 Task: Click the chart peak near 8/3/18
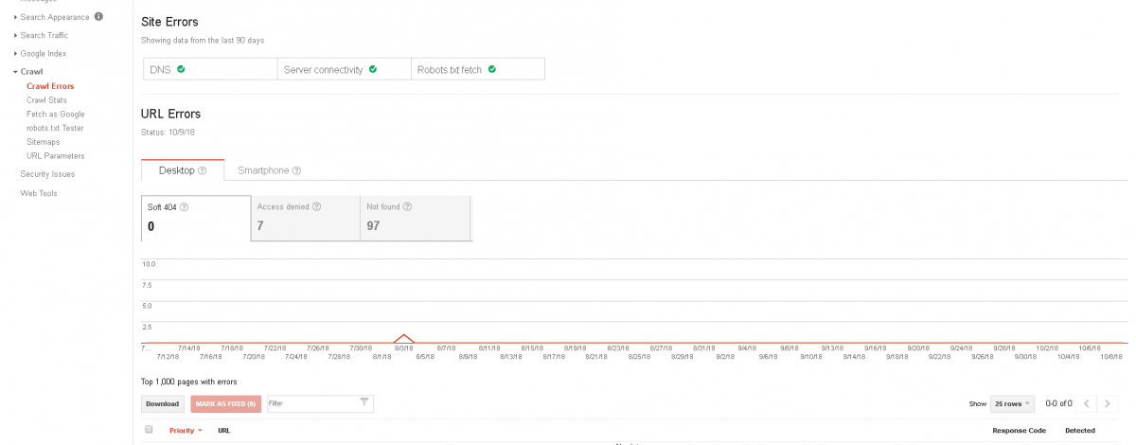[x=405, y=335]
